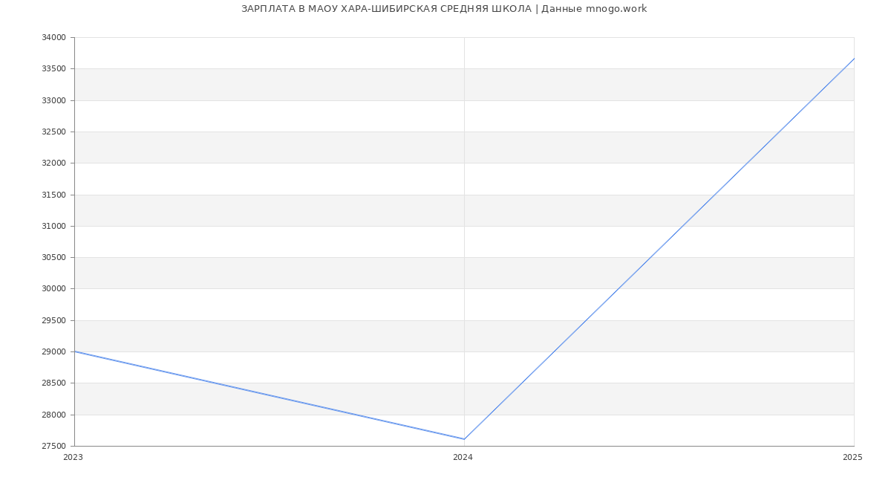
Task: Click the 34000 y-axis label
Action: click(54, 38)
